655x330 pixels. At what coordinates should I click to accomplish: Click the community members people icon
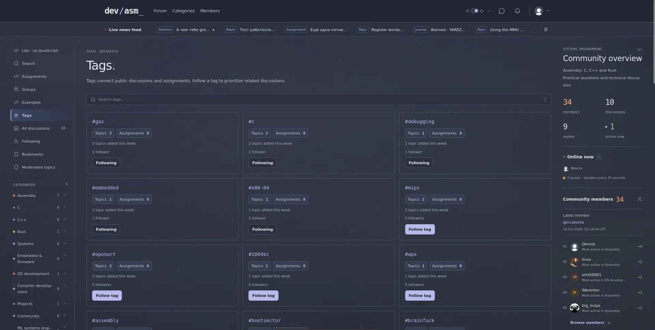[640, 199]
